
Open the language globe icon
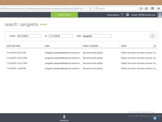pos(127,15)
